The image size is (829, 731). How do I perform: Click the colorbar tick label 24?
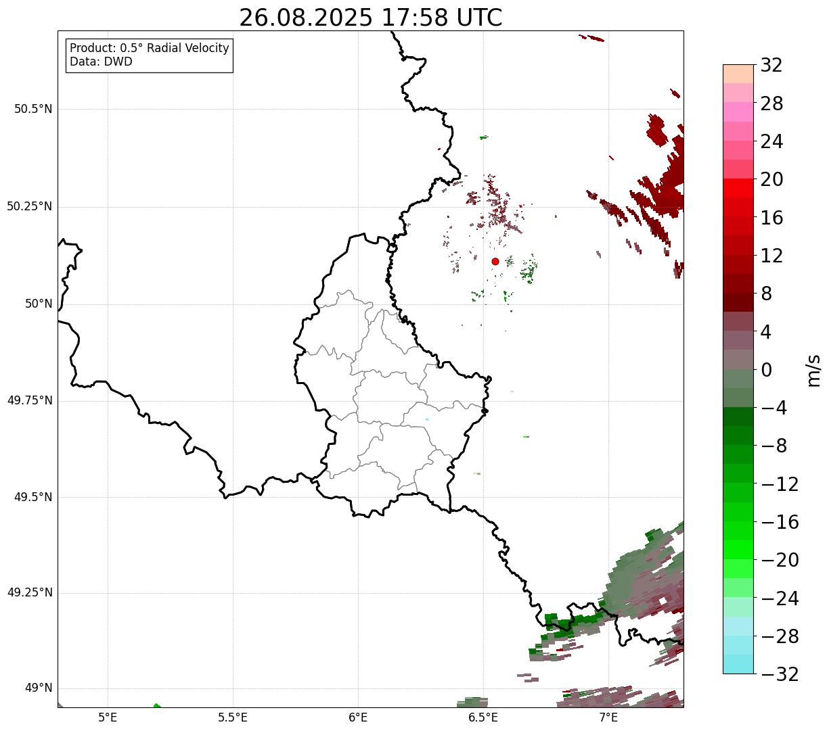pyautogui.click(x=771, y=141)
